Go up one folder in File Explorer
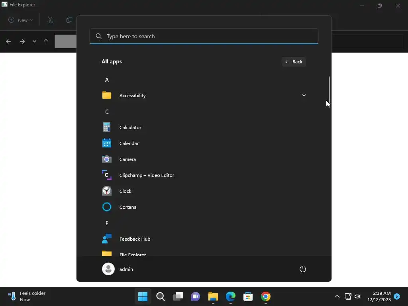The width and height of the screenshot is (408, 306). click(46, 41)
